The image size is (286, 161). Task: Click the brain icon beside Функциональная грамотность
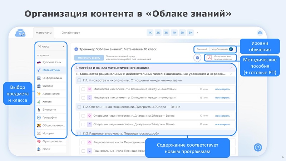tap(39, 141)
